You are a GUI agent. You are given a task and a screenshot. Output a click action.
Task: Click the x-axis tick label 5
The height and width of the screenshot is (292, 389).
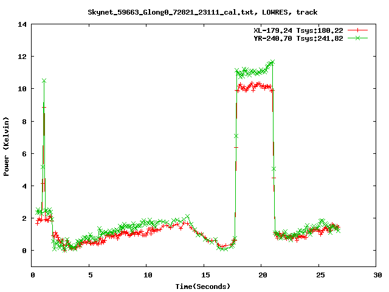91,275
